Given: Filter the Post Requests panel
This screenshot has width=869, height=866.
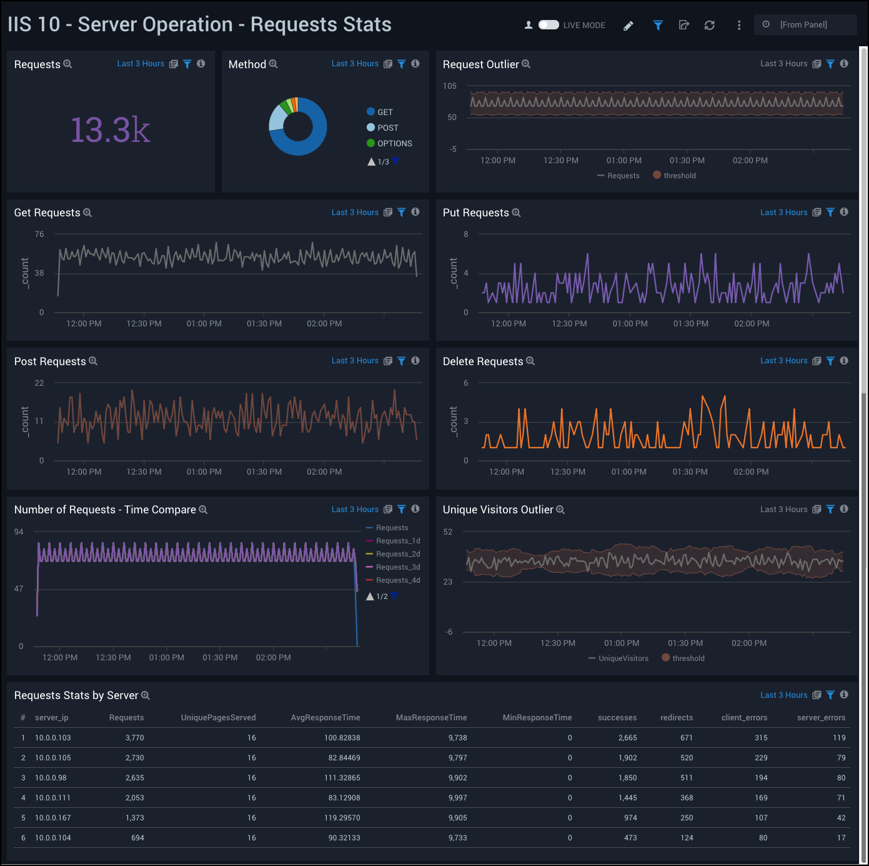Looking at the screenshot, I should 402,361.
